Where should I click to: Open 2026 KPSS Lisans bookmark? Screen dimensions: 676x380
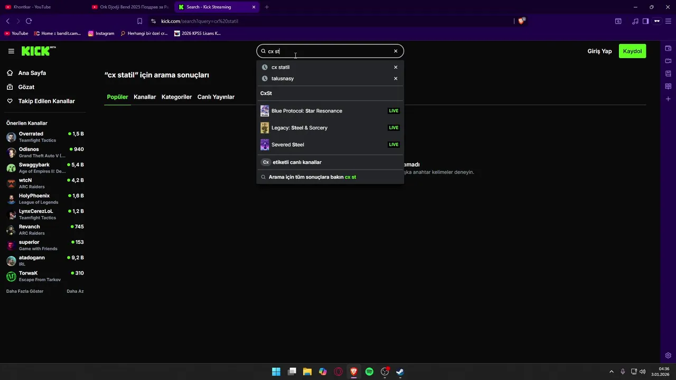[x=198, y=33]
